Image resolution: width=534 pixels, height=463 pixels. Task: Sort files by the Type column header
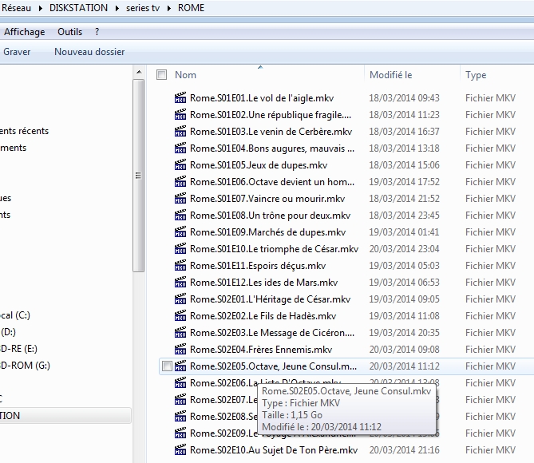pos(476,75)
